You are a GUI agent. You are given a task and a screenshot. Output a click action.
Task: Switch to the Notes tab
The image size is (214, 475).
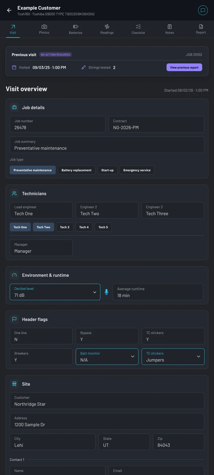point(170,29)
